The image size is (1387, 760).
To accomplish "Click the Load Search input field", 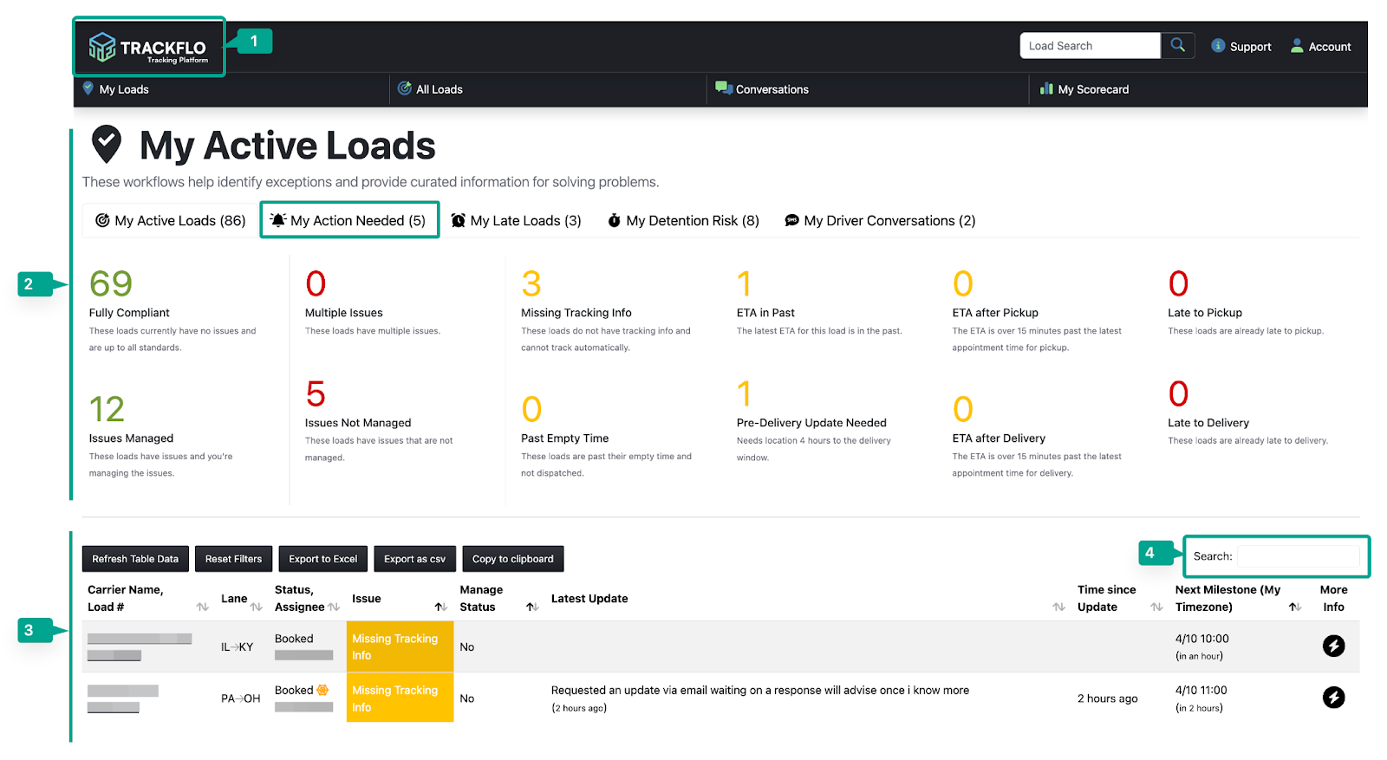I will point(1089,46).
